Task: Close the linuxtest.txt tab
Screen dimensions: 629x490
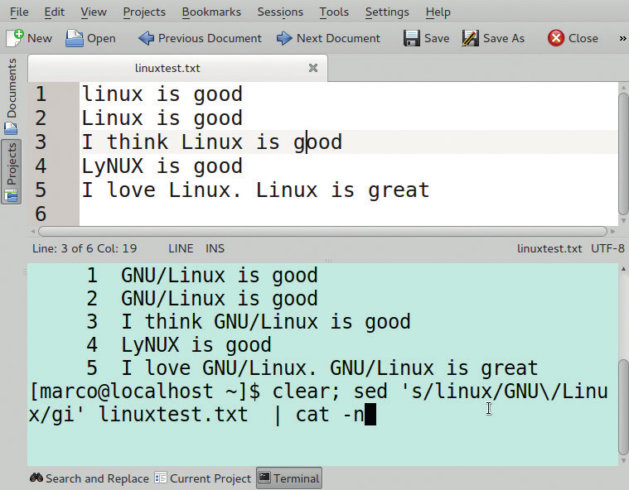Action: click(313, 68)
